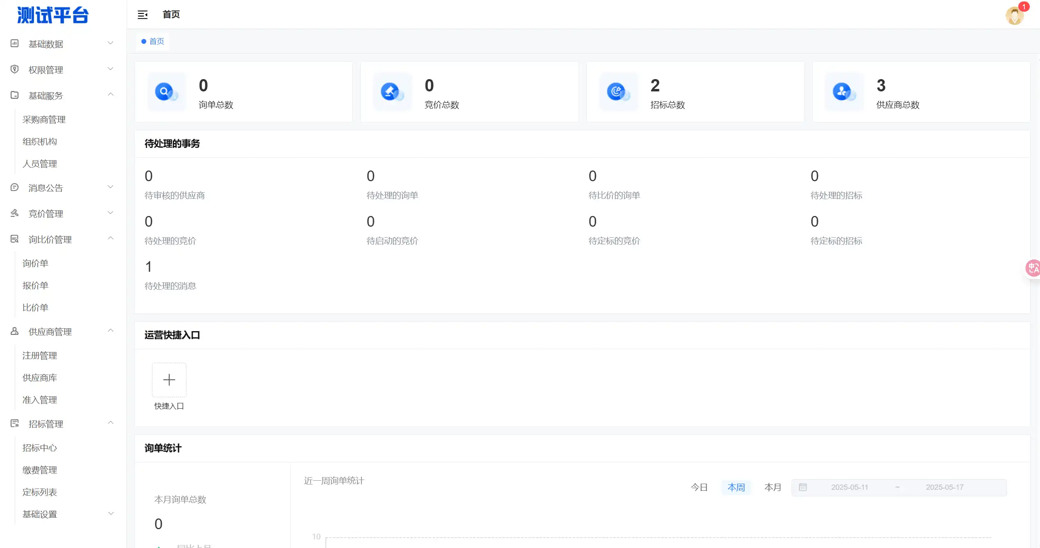Click the 近一周询单统计 chart title
Screen dimensions: 1040x548
pyautogui.click(x=334, y=481)
